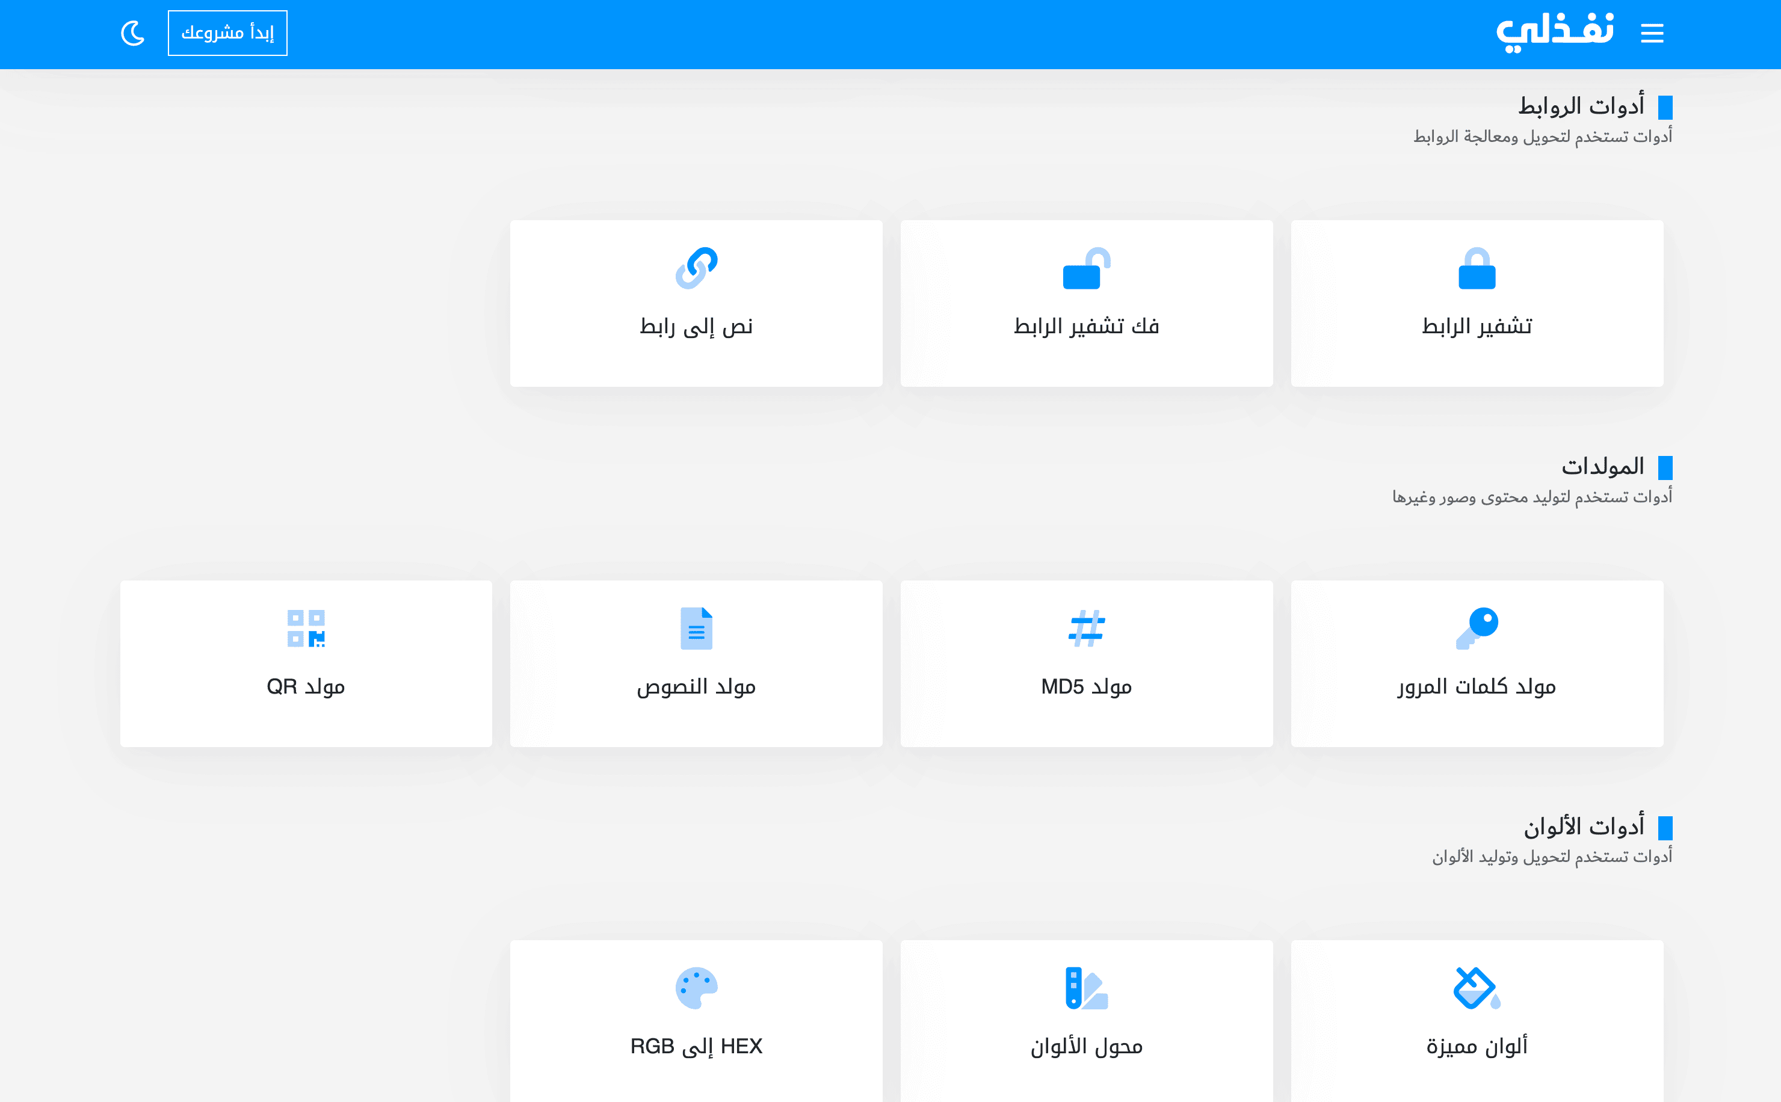The image size is (1781, 1102).
Task: Click the lock icon for تشفير الرابط
Action: point(1477,268)
